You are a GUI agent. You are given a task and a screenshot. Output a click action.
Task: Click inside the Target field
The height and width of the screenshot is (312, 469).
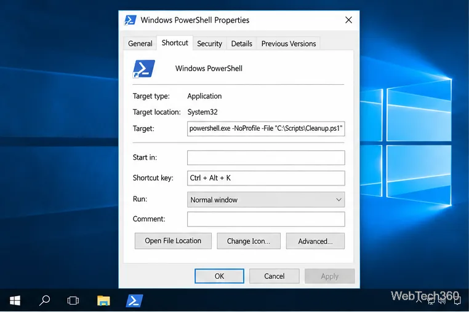266,129
